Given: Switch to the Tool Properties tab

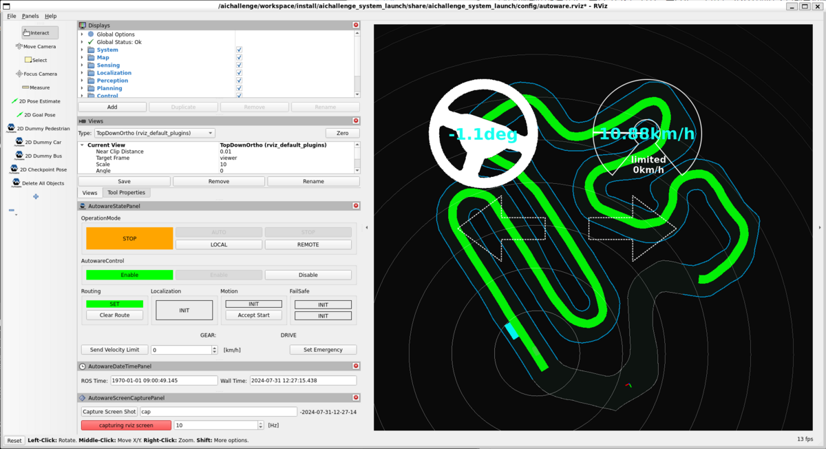Looking at the screenshot, I should [126, 193].
